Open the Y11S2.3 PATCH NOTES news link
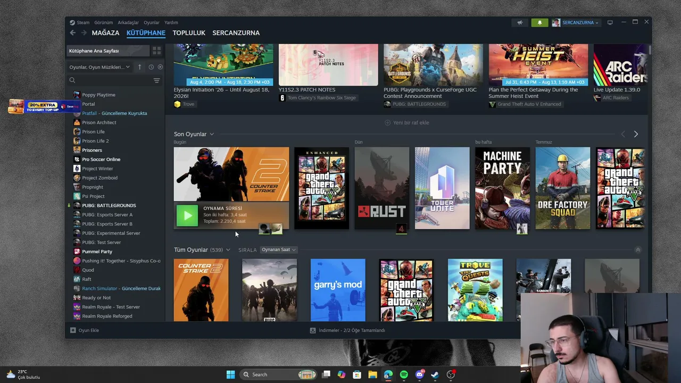Image resolution: width=681 pixels, height=383 pixels. pyautogui.click(x=307, y=90)
